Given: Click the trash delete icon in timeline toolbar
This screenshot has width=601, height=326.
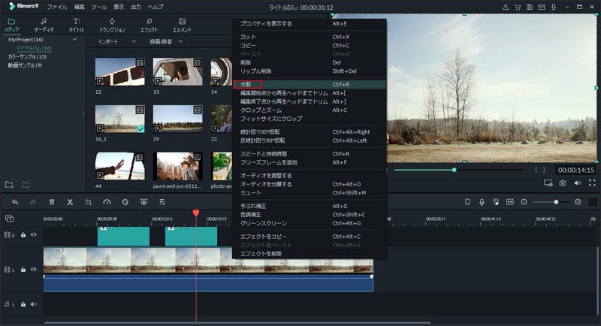Looking at the screenshot, I should tap(52, 202).
